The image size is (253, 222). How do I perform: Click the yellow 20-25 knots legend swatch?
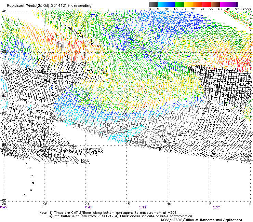click(189, 4)
